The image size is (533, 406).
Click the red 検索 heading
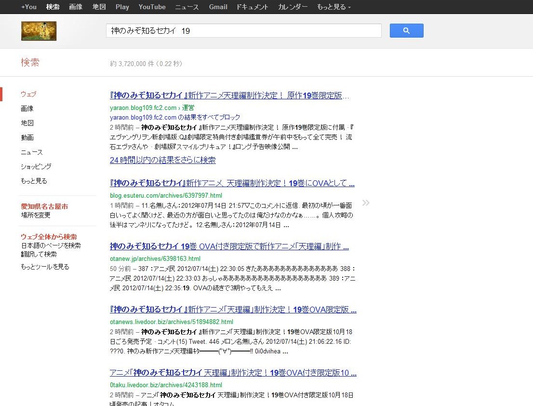[x=30, y=63]
